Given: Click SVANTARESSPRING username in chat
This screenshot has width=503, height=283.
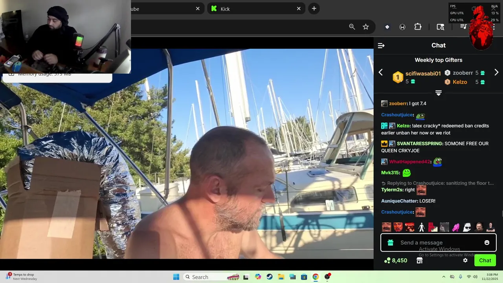Looking at the screenshot, I should click(x=420, y=143).
